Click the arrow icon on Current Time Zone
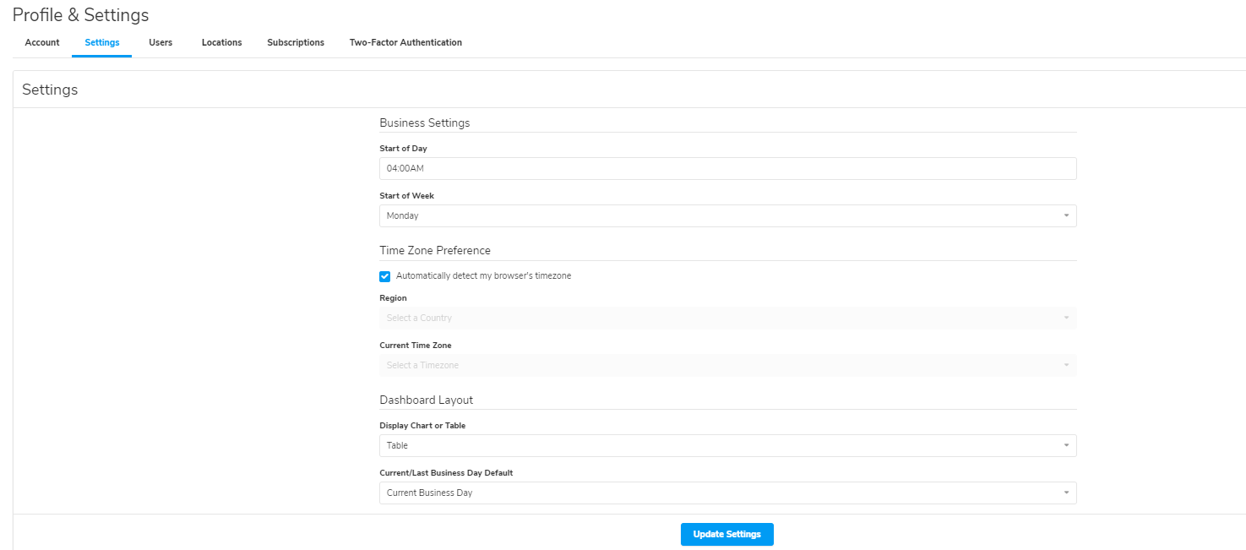Viewport: 1246px width, 550px height. [1066, 365]
